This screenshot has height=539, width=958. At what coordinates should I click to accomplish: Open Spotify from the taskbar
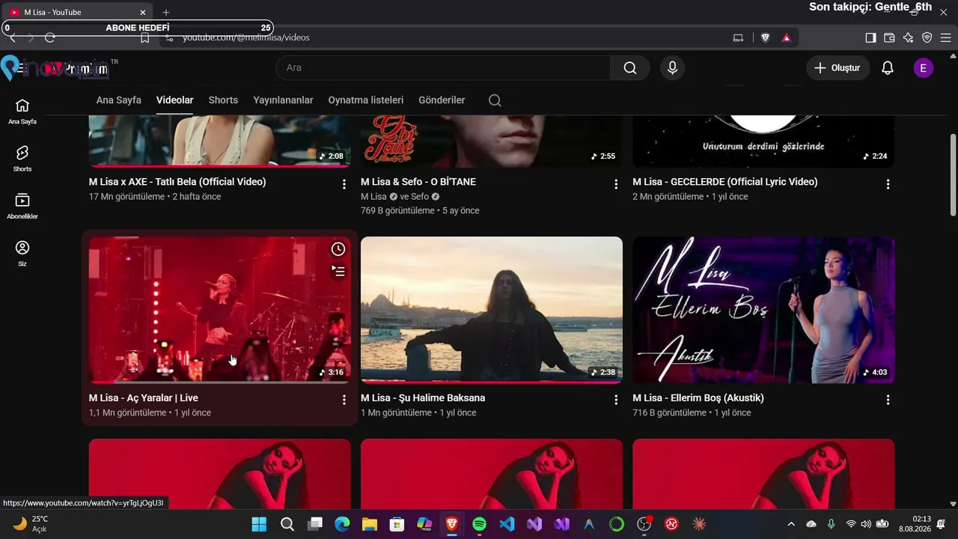[x=479, y=524]
